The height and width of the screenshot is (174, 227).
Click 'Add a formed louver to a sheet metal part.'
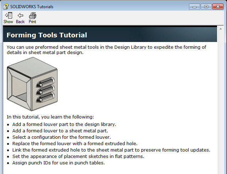tap(60, 131)
